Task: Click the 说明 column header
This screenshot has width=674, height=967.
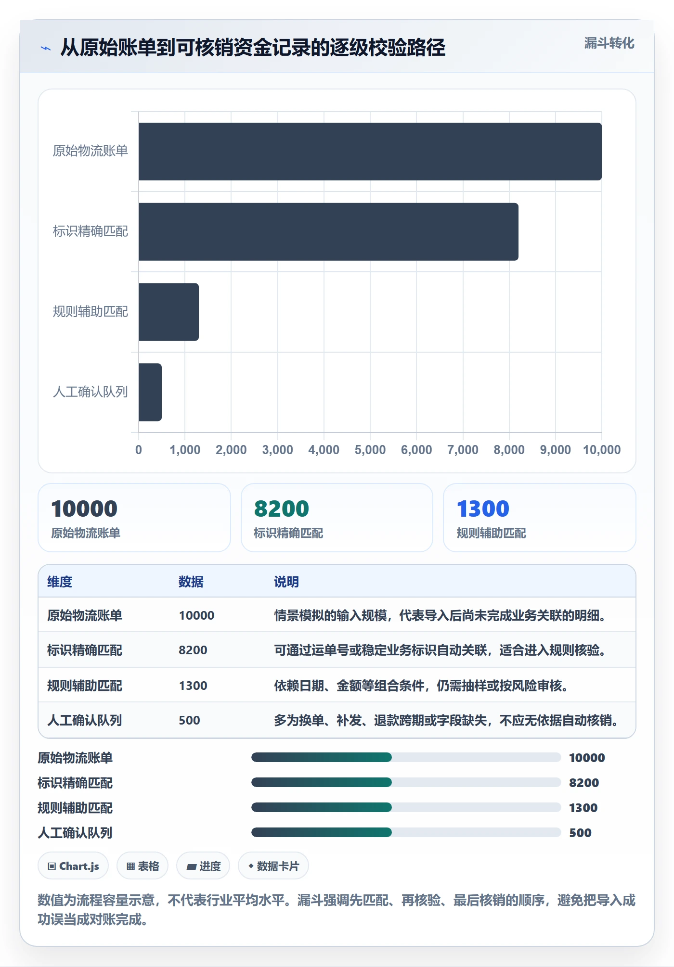Action: (286, 582)
